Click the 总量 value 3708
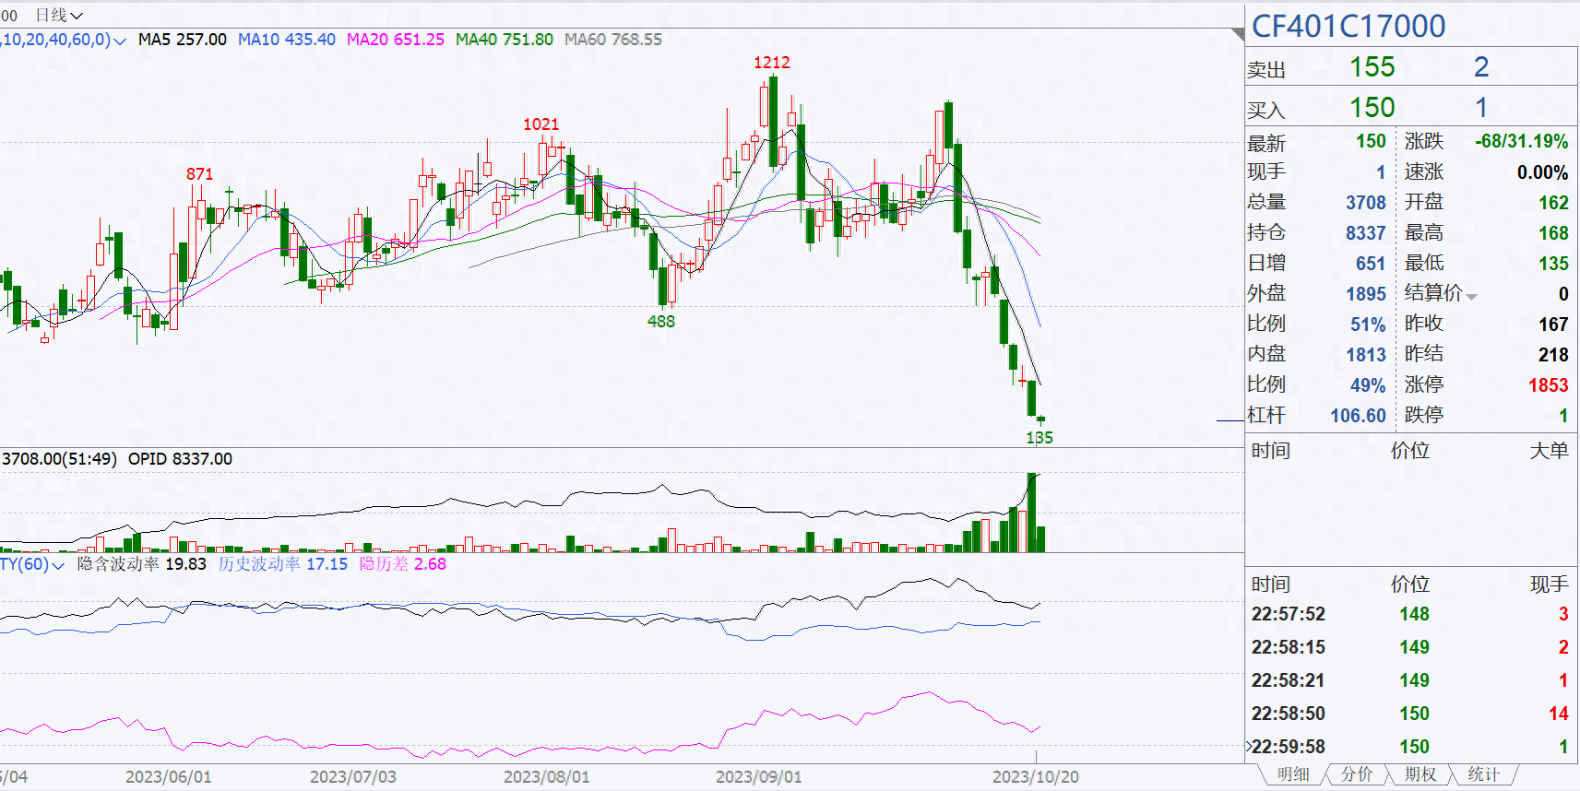Viewport: 1580px width, 791px height. (x=1366, y=203)
